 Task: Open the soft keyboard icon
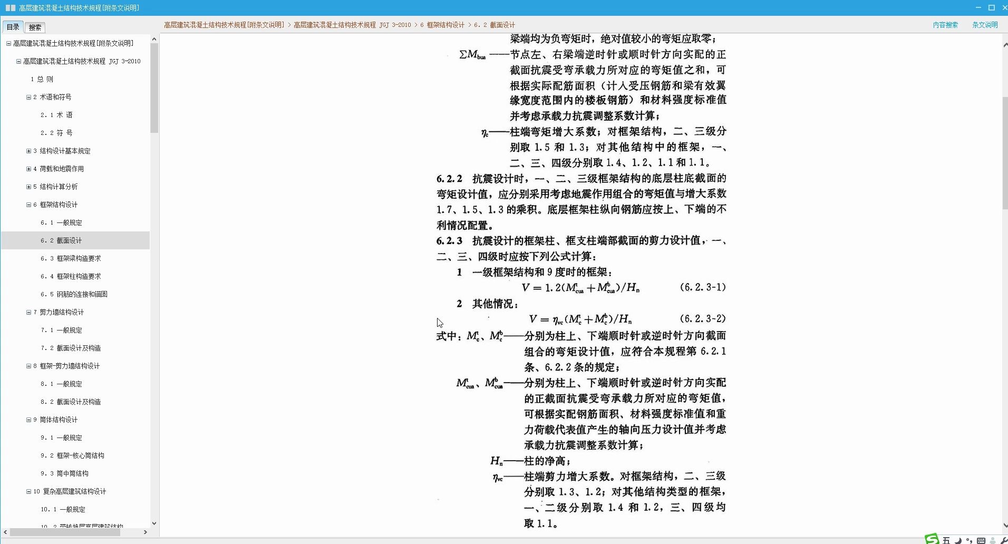point(981,540)
